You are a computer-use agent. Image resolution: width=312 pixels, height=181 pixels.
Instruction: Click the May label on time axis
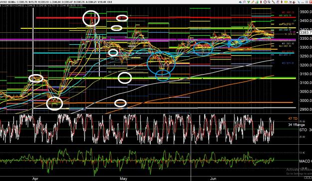point(123,179)
